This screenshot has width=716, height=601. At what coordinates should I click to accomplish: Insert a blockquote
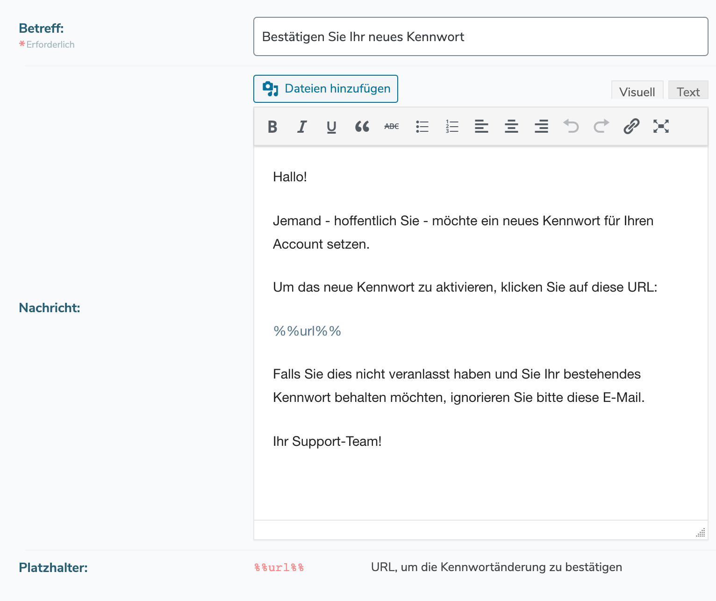[x=361, y=126]
